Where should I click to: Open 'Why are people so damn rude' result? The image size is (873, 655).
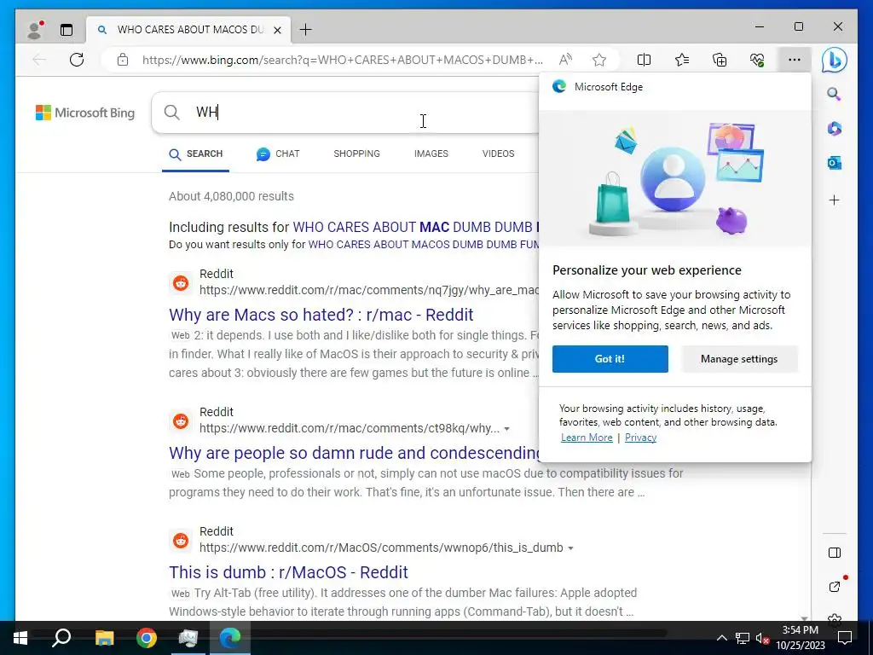tap(354, 453)
